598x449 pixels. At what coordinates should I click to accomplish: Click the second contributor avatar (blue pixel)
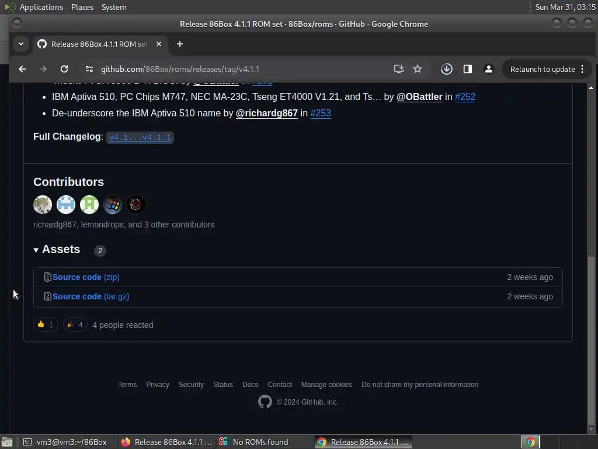(x=66, y=204)
